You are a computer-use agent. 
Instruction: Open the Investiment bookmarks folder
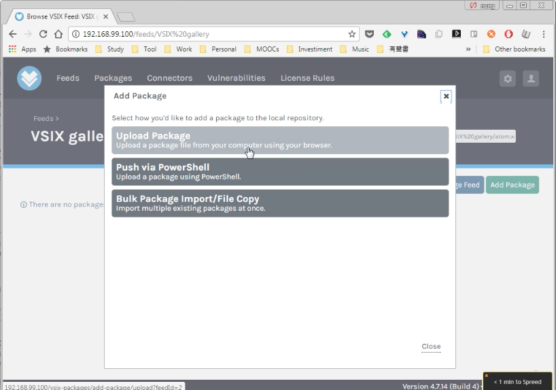309,49
